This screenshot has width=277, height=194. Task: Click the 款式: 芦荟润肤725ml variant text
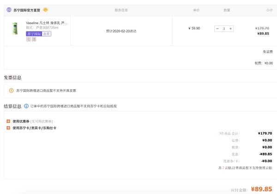pyautogui.click(x=42, y=28)
